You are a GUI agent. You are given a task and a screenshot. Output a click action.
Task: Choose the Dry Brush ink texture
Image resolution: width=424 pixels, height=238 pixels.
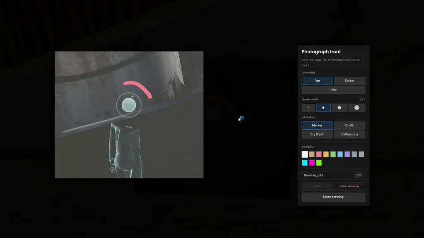[x=317, y=134]
